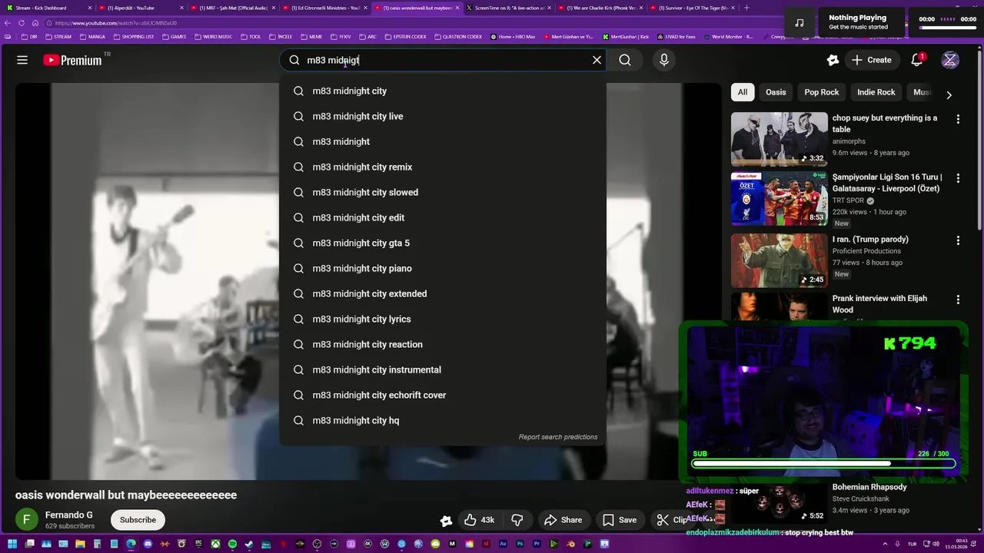Open 'chop suey but everything is a table' thumbnail
The image size is (984, 553).
pos(779,139)
